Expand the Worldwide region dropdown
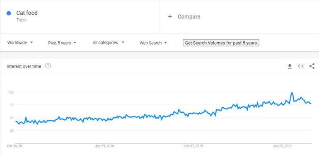The width and height of the screenshot is (319, 157). (x=20, y=43)
